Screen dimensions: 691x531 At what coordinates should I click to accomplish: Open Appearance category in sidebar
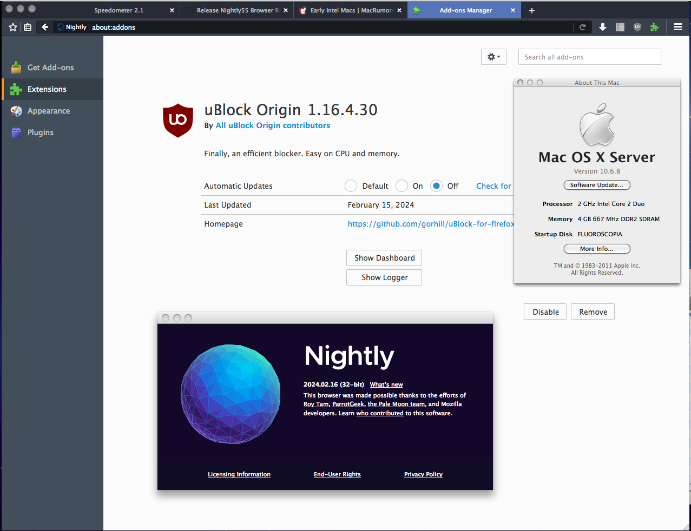coord(52,111)
